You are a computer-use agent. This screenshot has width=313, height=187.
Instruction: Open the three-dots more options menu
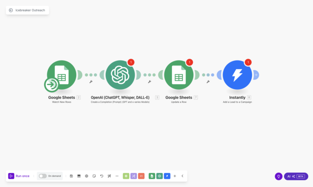[117, 176]
